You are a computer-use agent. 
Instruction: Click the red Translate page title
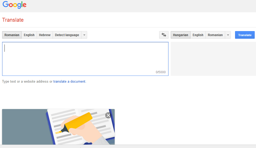(x=13, y=20)
